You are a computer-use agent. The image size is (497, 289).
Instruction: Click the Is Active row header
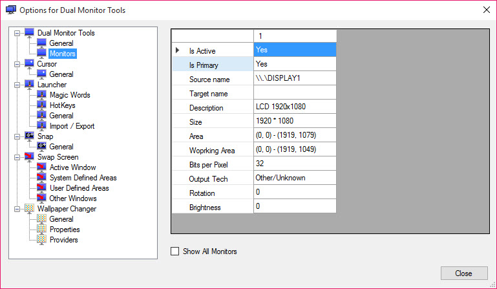pos(213,50)
